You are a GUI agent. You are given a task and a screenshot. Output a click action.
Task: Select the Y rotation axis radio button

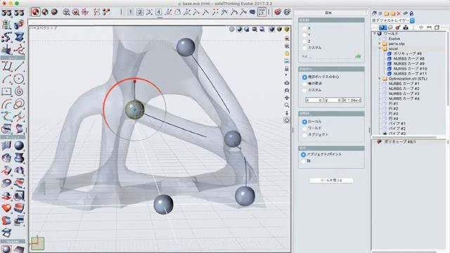[x=304, y=34]
